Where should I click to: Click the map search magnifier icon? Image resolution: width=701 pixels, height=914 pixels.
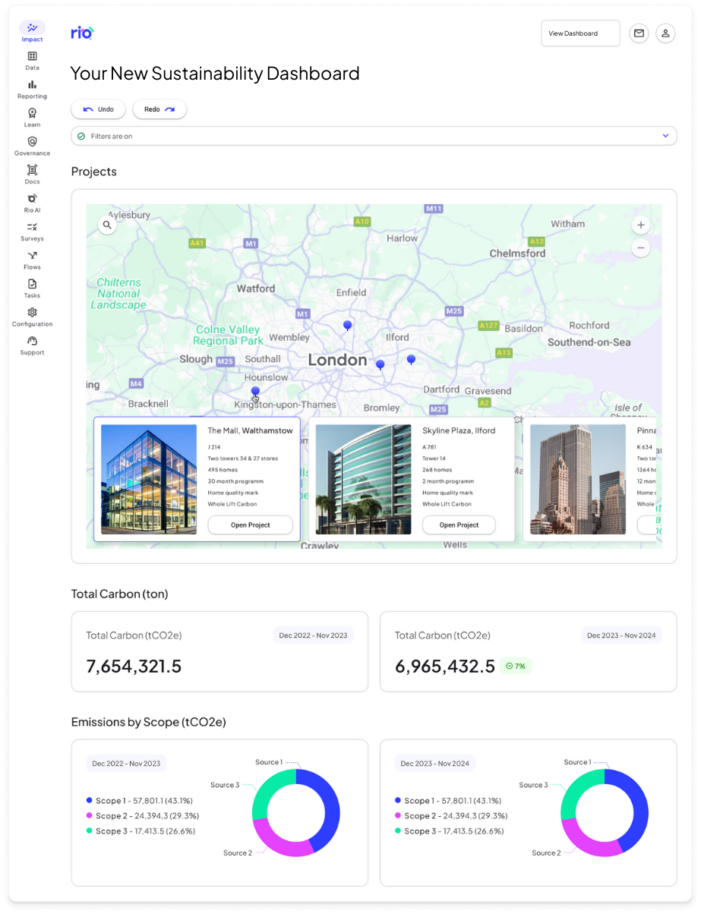[107, 225]
